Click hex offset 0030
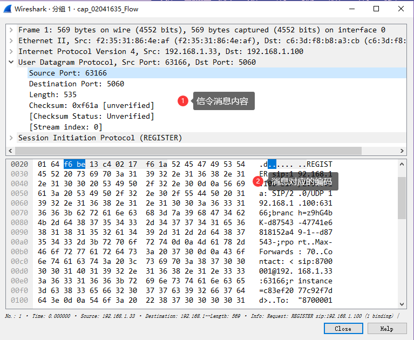 point(19,174)
